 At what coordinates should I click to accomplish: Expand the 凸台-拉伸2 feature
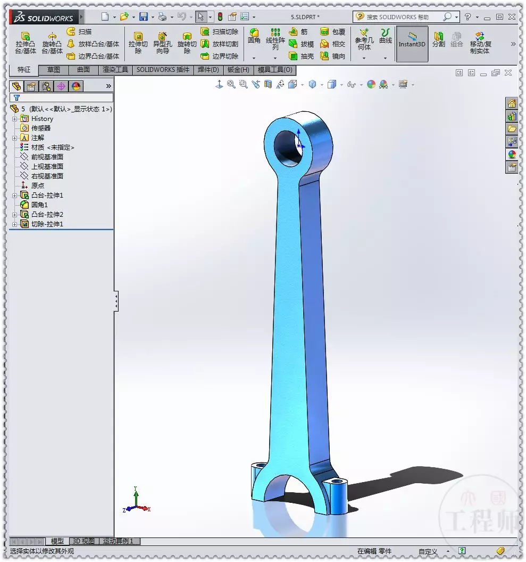[15, 215]
